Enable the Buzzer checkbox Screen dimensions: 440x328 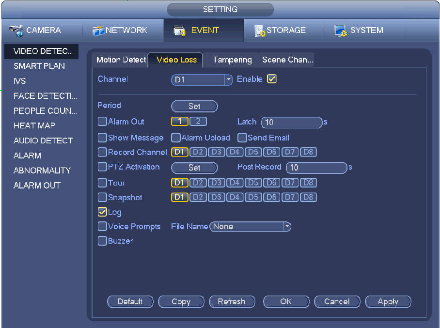click(102, 241)
